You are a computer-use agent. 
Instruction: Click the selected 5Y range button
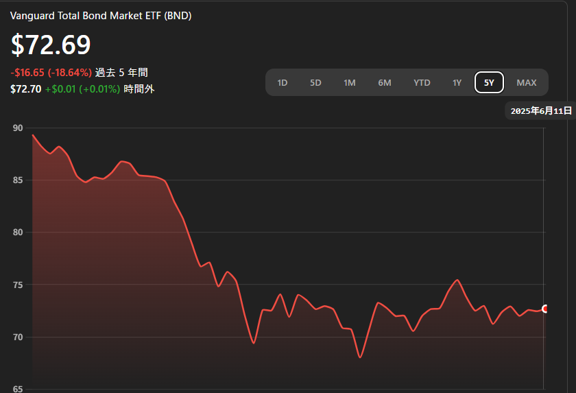pyautogui.click(x=489, y=82)
